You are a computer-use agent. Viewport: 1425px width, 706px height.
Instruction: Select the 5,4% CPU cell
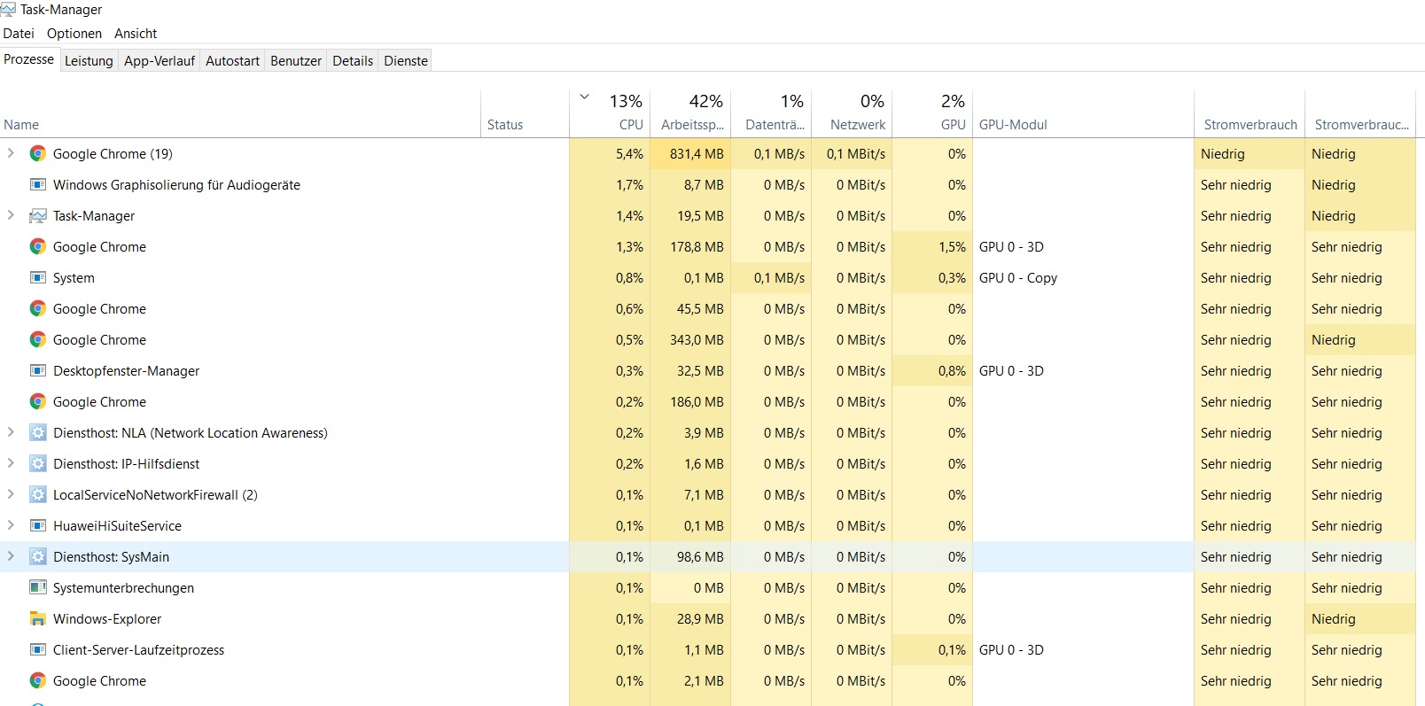610,153
